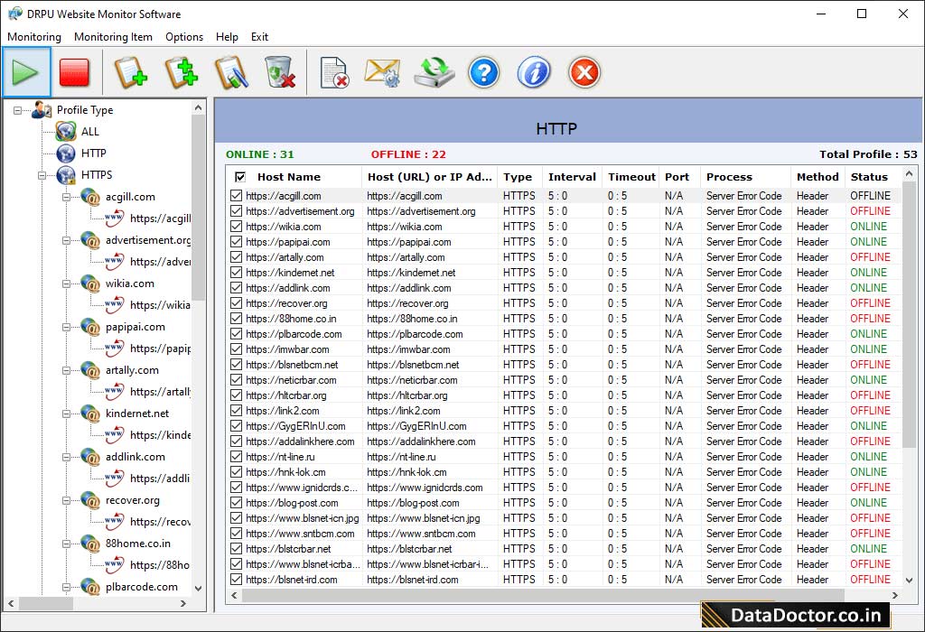
Task: Collapse the HTTPS tree node
Action: click(42, 175)
